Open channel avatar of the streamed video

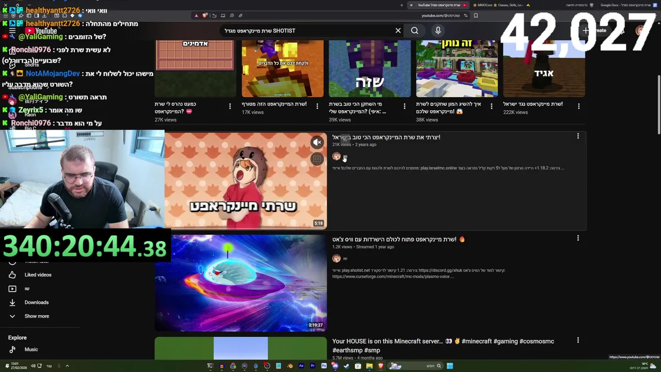point(336,258)
